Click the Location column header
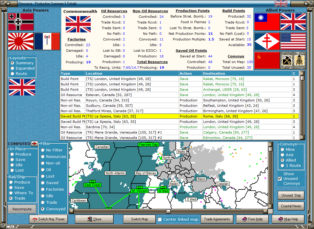314x229 pixels. tap(132, 73)
